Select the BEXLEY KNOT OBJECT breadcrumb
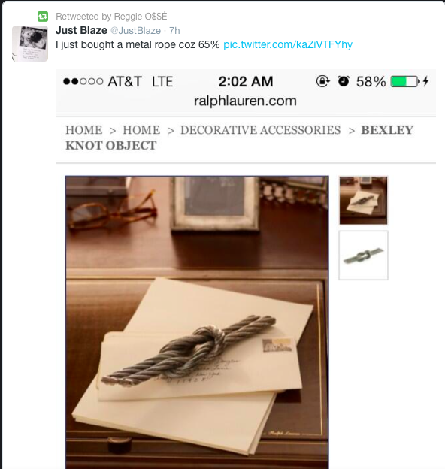Screen dimensions: 445x469 [239, 138]
